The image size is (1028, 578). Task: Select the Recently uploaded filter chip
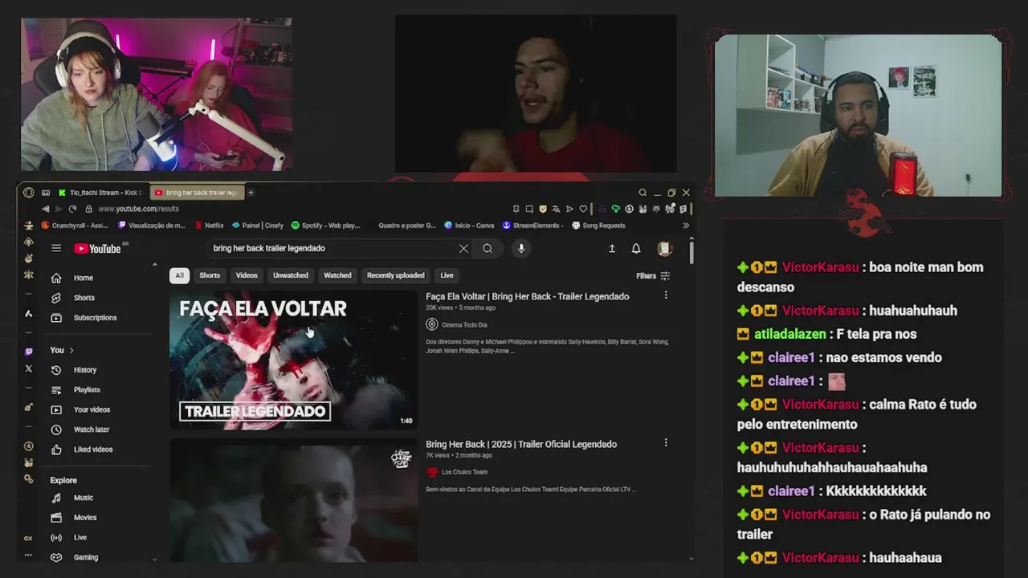coord(395,275)
